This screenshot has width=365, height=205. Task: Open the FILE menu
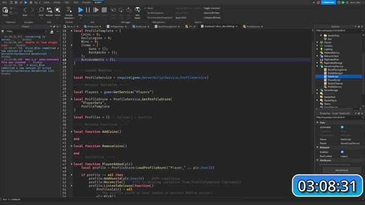pyautogui.click(x=5, y=2)
